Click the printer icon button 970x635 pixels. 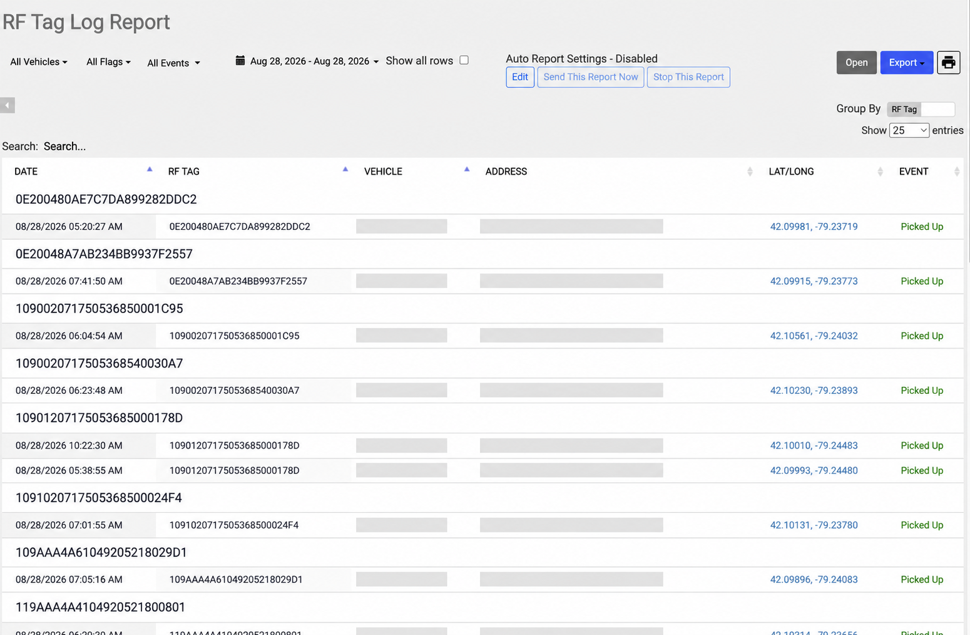948,63
